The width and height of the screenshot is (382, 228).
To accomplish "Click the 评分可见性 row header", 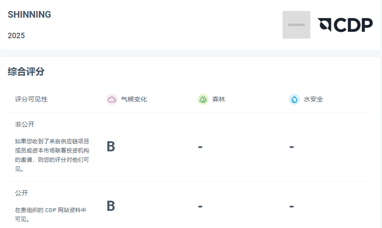I will point(31,100).
